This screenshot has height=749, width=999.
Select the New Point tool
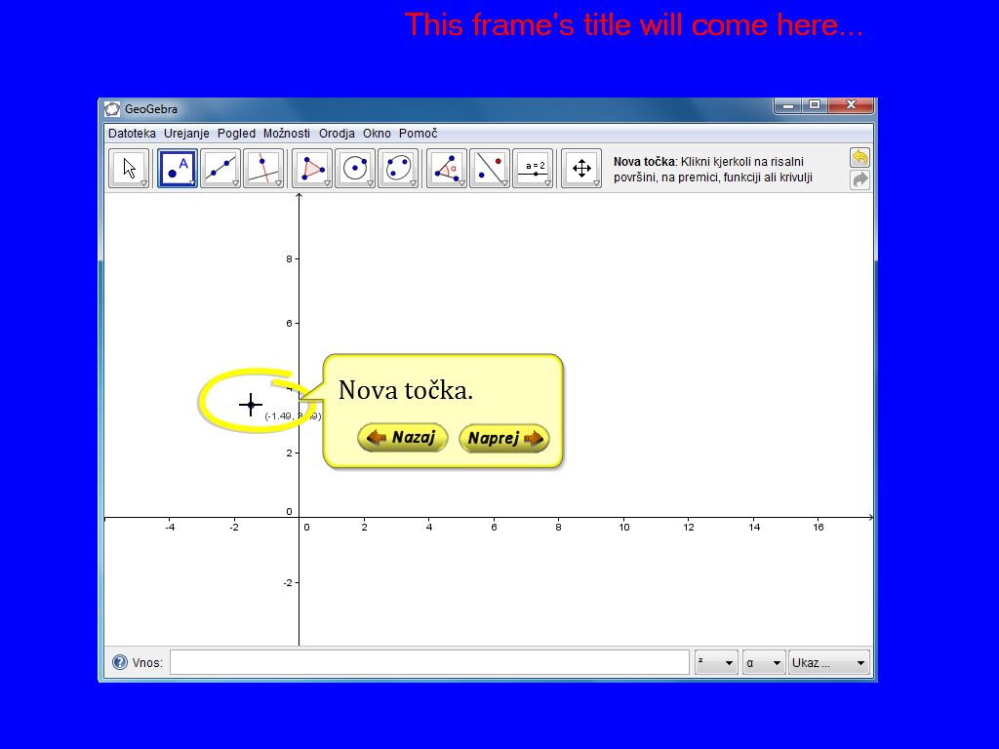(x=178, y=168)
